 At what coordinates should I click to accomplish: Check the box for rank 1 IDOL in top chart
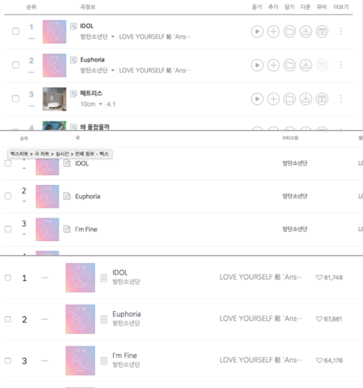[16, 31]
